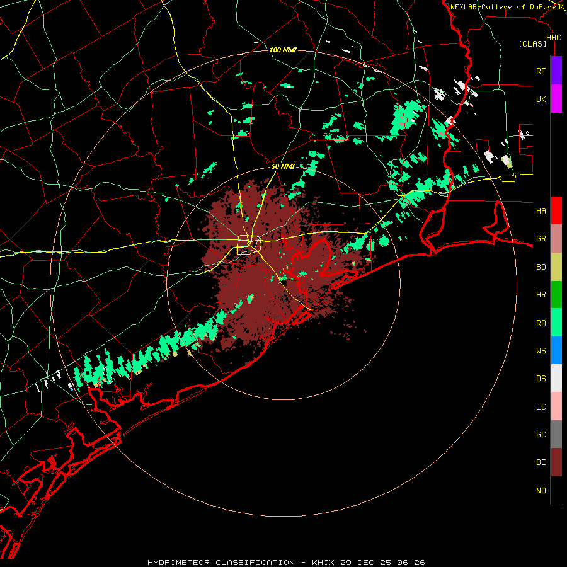Click the UK legend label
The height and width of the screenshot is (567, 567).
[541, 99]
